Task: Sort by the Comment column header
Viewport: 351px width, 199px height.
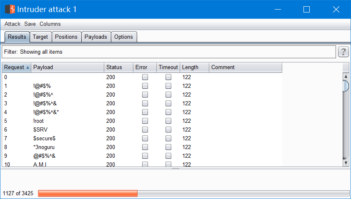Action: point(246,67)
